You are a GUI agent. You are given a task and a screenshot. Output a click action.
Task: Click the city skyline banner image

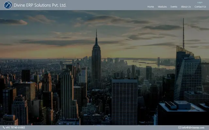pyautogui.click(x=104, y=68)
